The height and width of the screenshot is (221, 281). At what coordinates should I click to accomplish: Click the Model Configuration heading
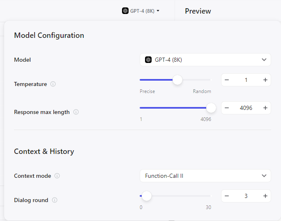tap(49, 35)
